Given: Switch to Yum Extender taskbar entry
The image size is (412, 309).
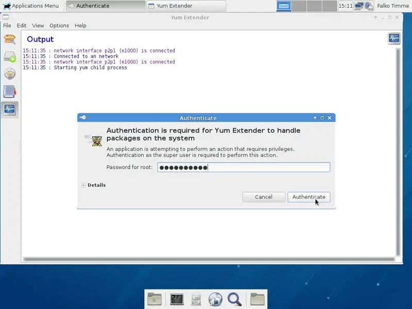Looking at the screenshot, I should (x=186, y=6).
